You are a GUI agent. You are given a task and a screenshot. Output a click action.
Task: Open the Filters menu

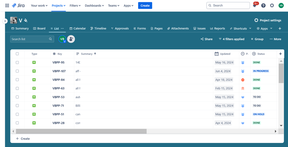coord(75,6)
